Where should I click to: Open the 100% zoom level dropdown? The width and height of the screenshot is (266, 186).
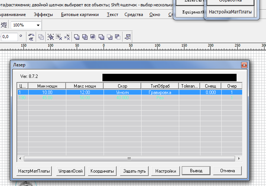point(38,25)
